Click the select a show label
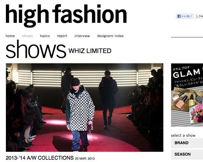203x162 pixels. 183,135
